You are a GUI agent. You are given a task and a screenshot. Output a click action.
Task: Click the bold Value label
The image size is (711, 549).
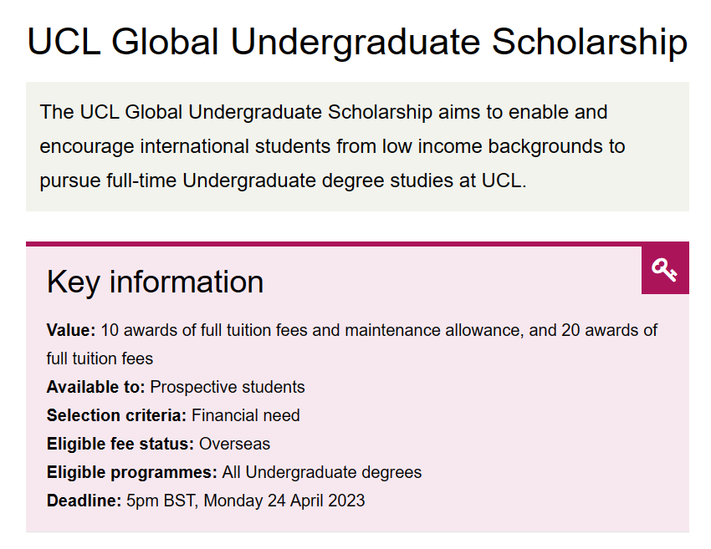pyautogui.click(x=71, y=330)
